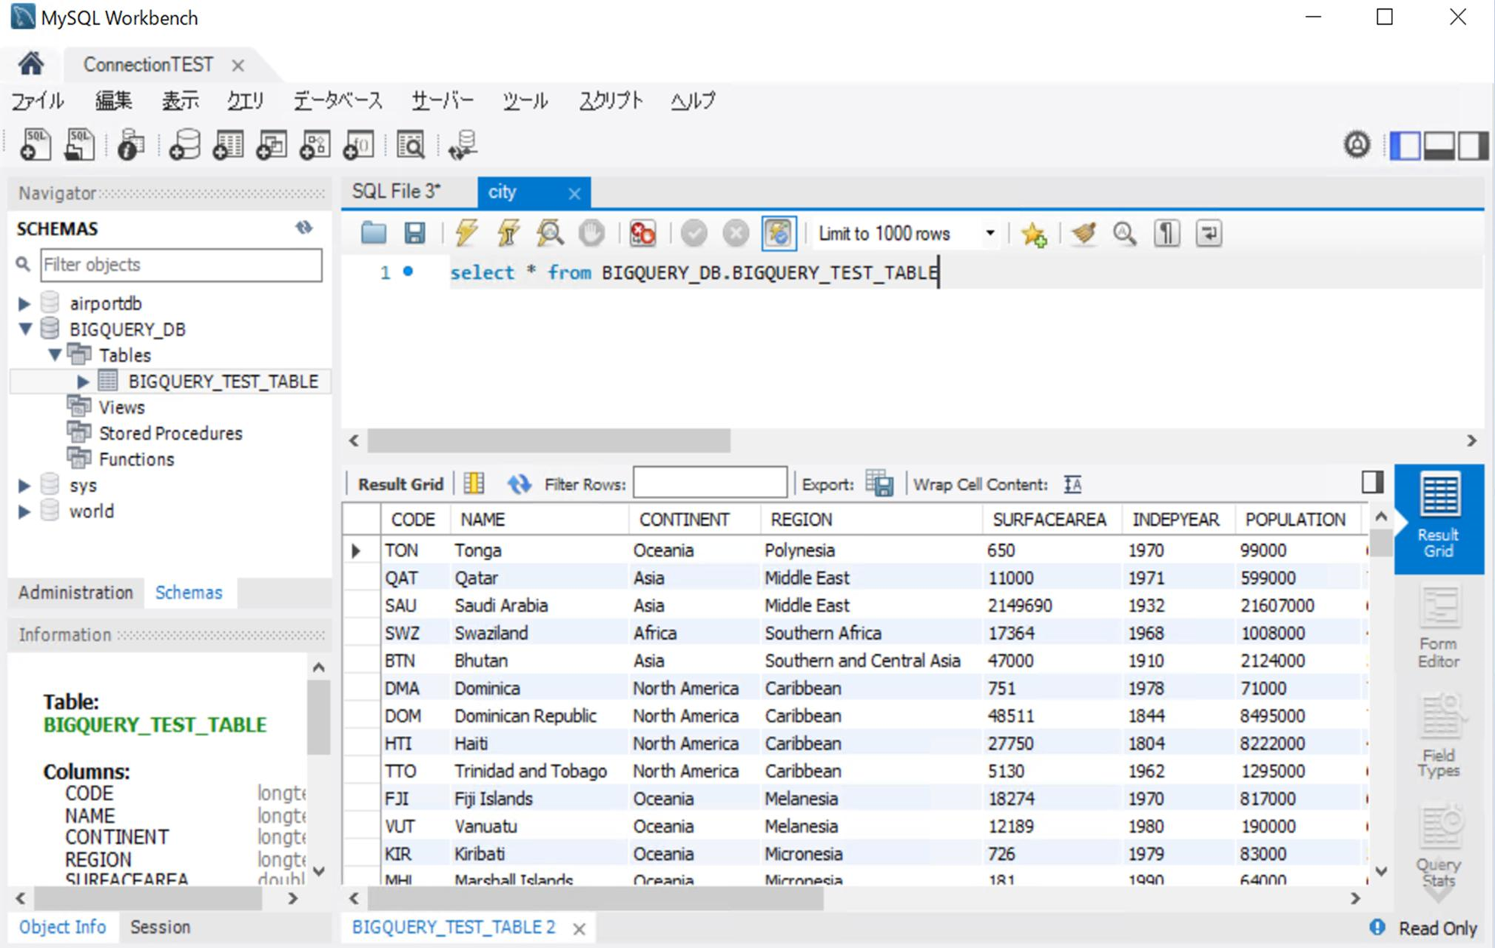
Task: Toggle word wrapping in the editor
Action: click(1209, 234)
